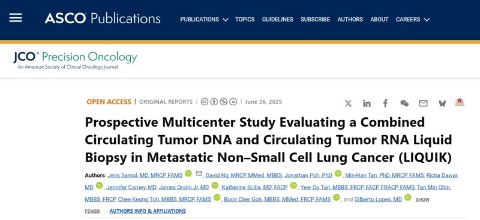Share article by email envelope icon
This screenshot has width=480, height=220.
coord(423,103)
